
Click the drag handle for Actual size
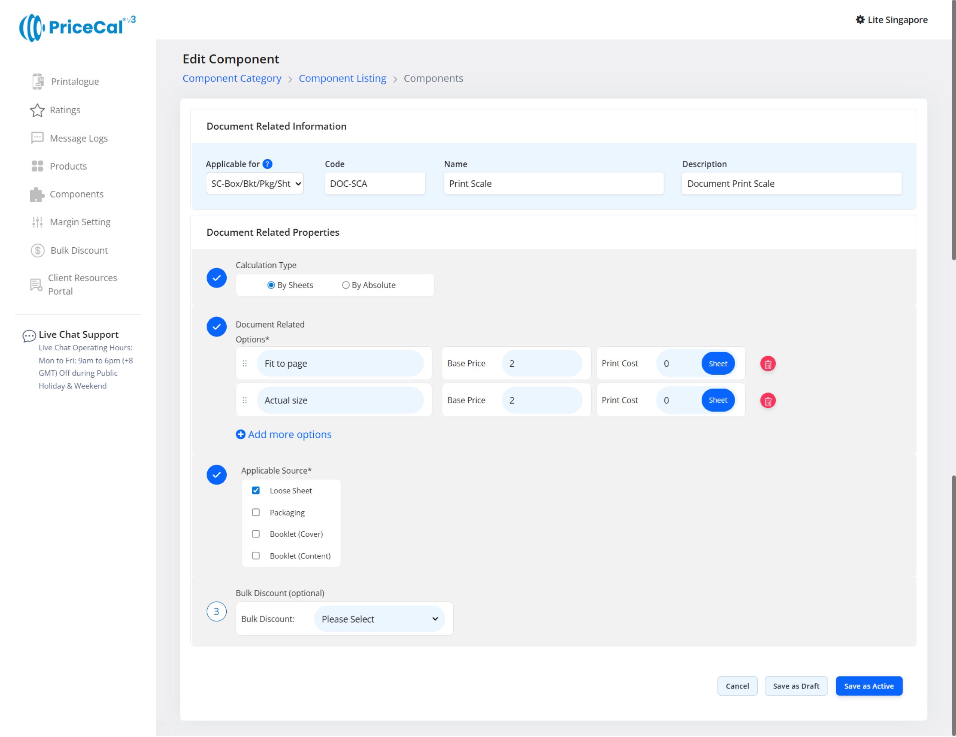(x=245, y=401)
